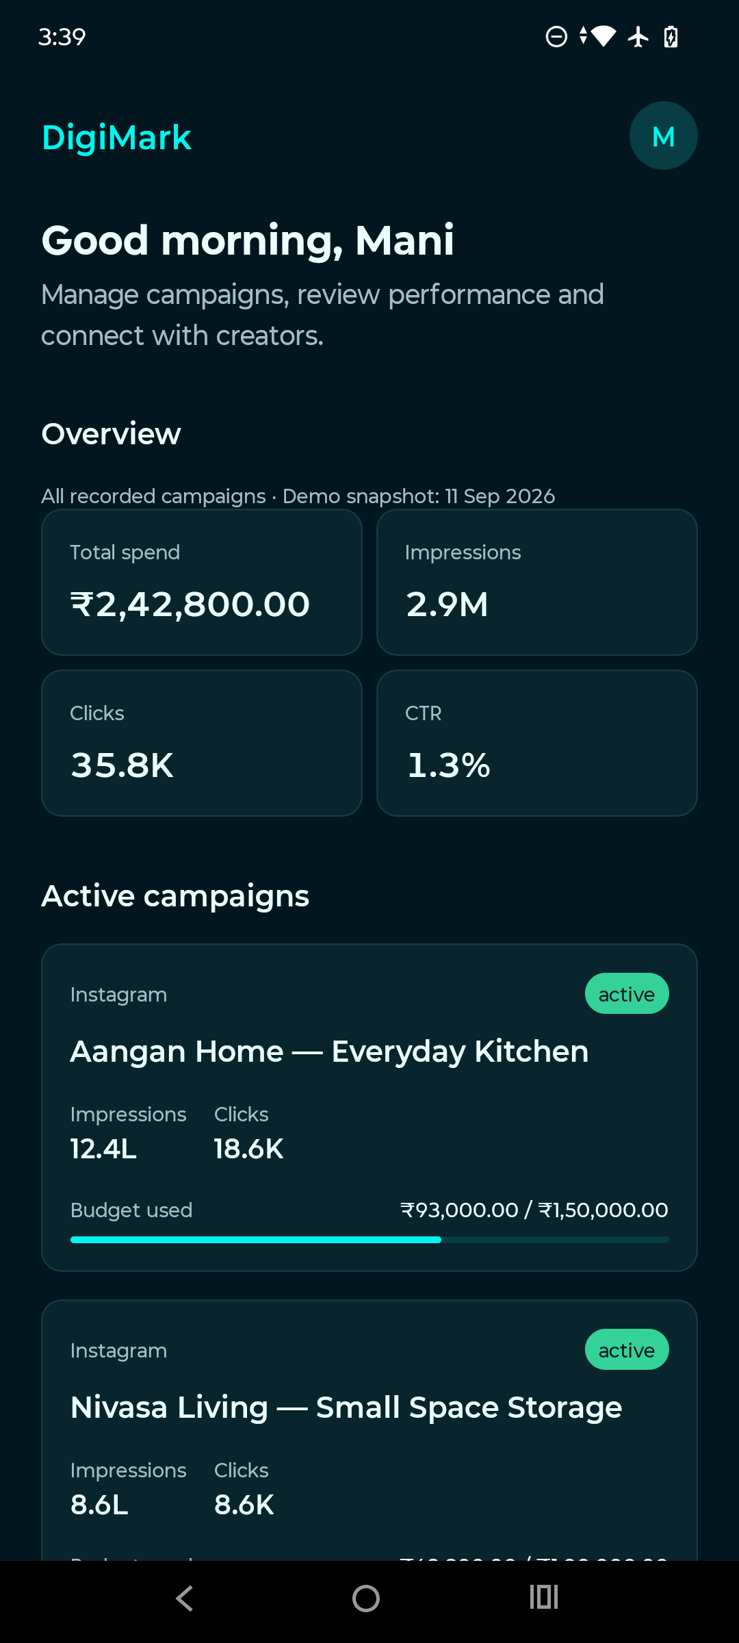Click the DigiMark logo title
The width and height of the screenshot is (739, 1643).
click(116, 138)
